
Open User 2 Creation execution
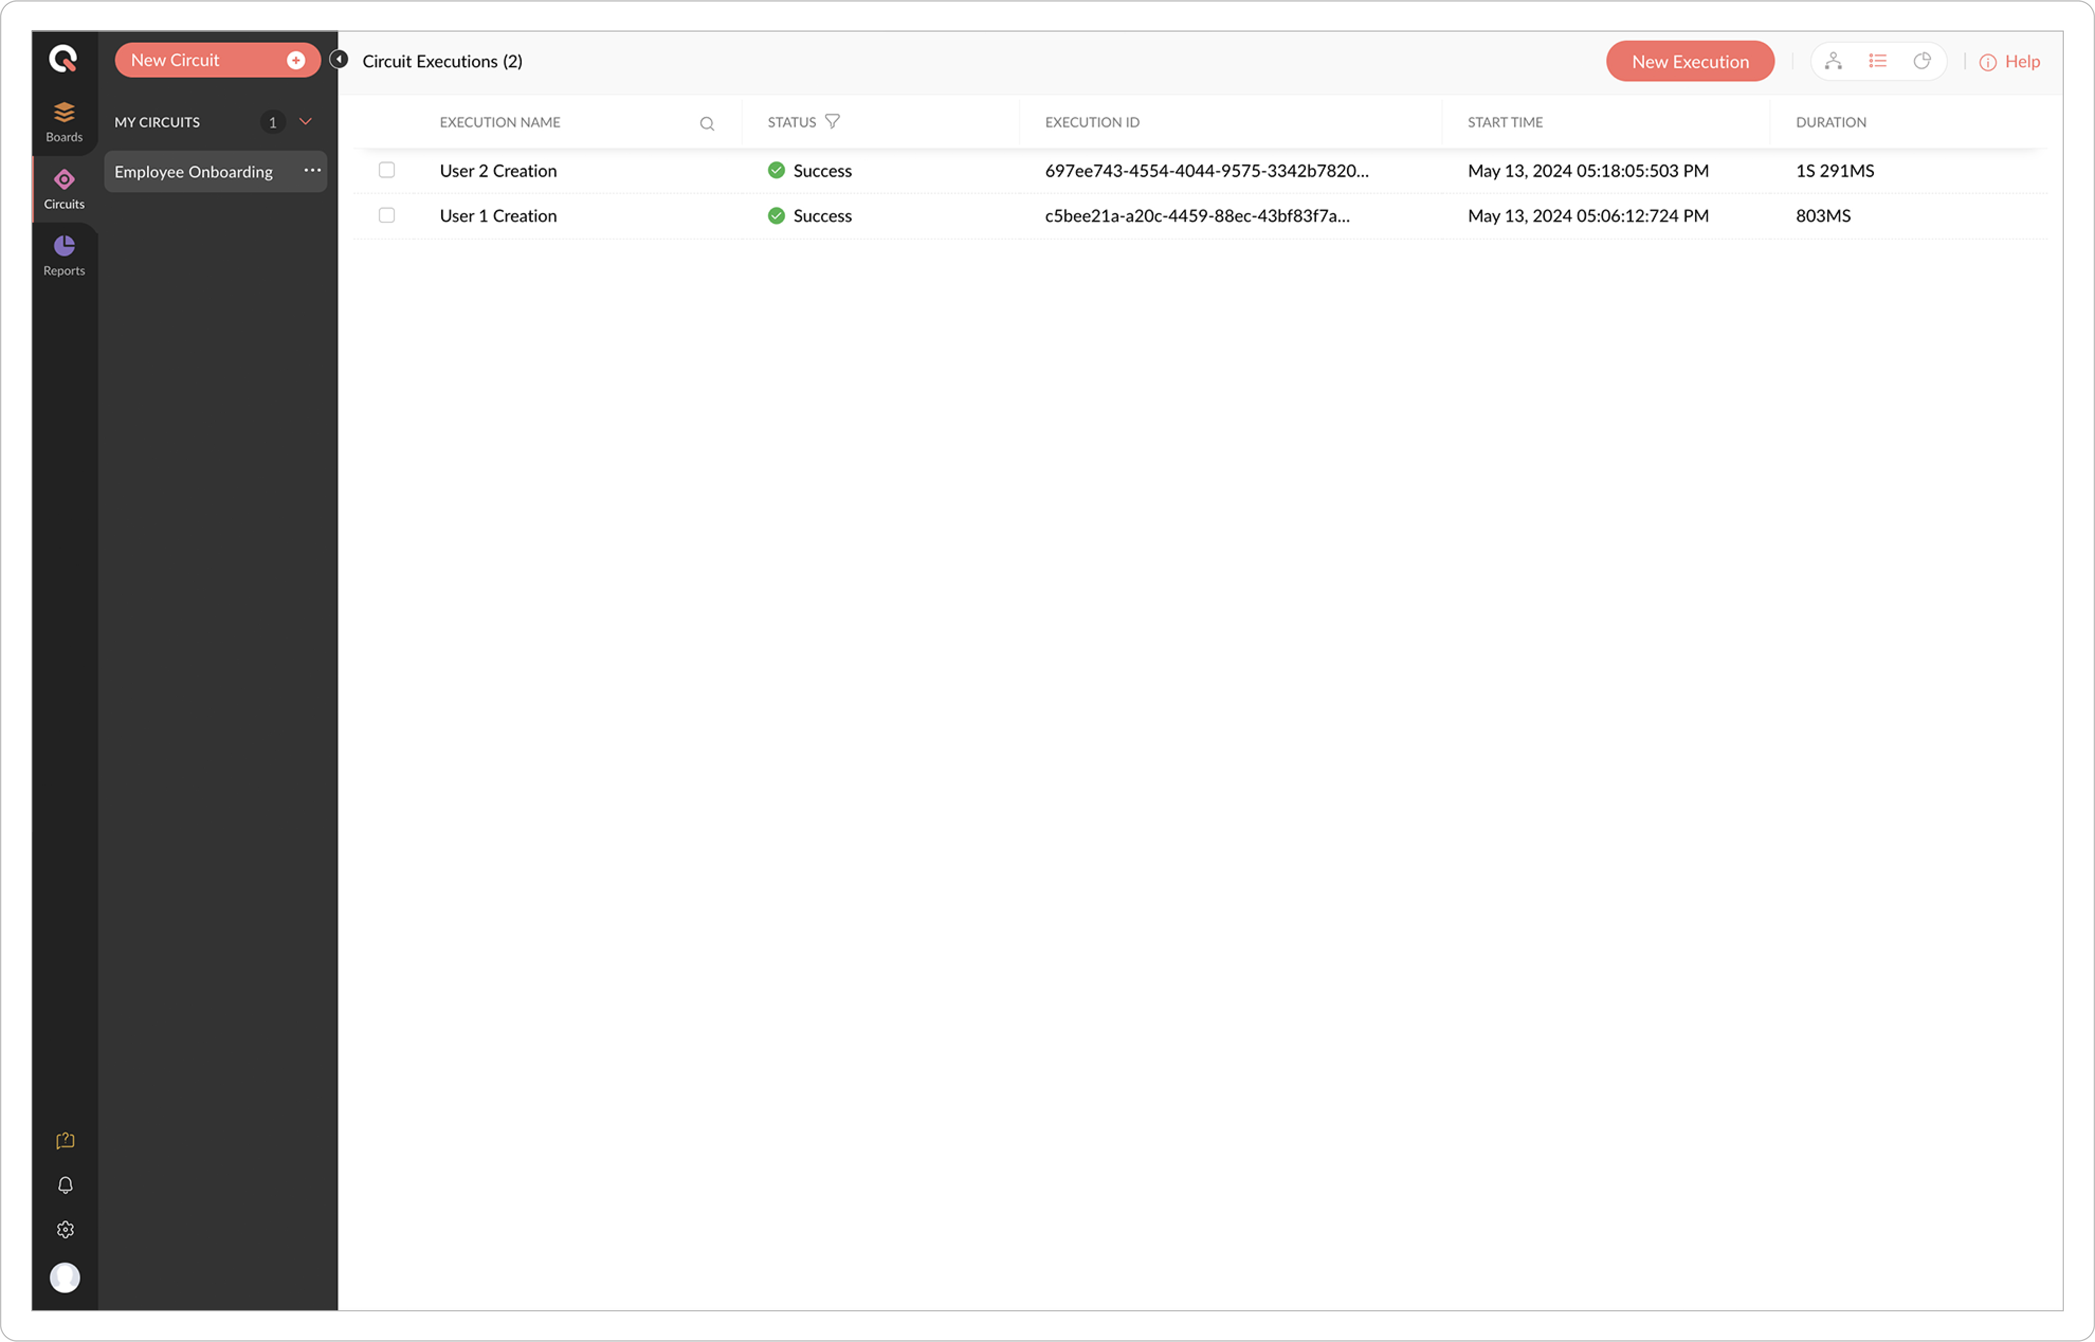tap(498, 171)
